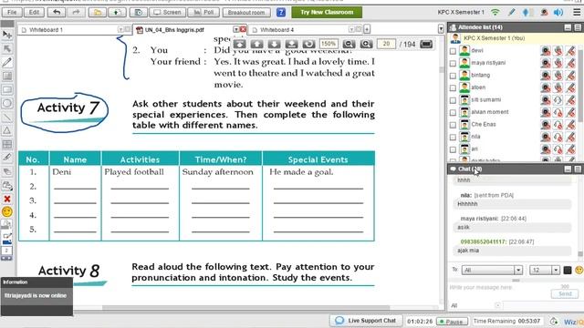Toggle the microphone icon in top bar
The width and height of the screenshot is (584, 328).
click(526, 12)
